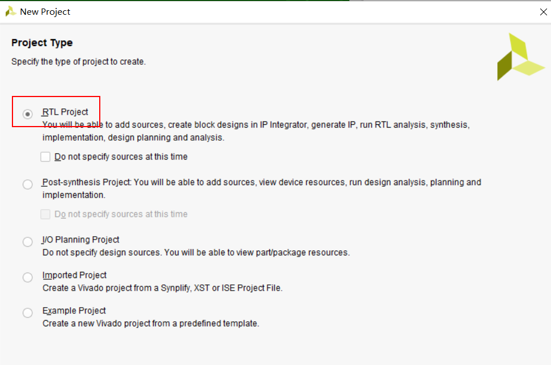Viewport: 551px width, 365px height.
Task: Close the New Project dialog
Action: pos(543,12)
